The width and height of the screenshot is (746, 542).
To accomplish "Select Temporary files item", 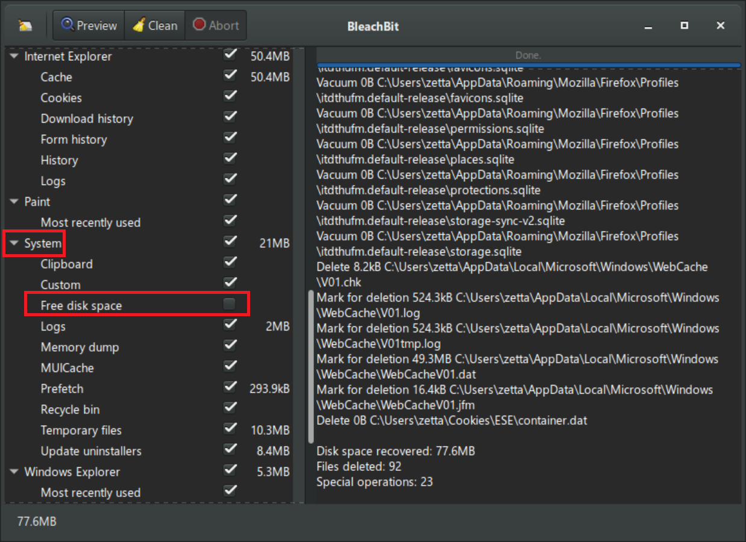I will [81, 431].
